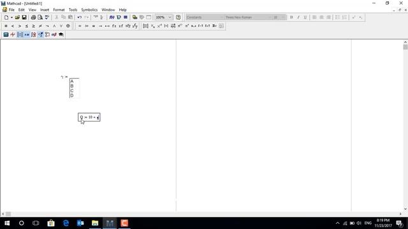Insert the matrix inverse operator

[x=159, y=26]
